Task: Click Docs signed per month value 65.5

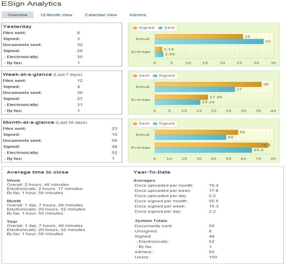Action: pyautogui.click(x=214, y=201)
